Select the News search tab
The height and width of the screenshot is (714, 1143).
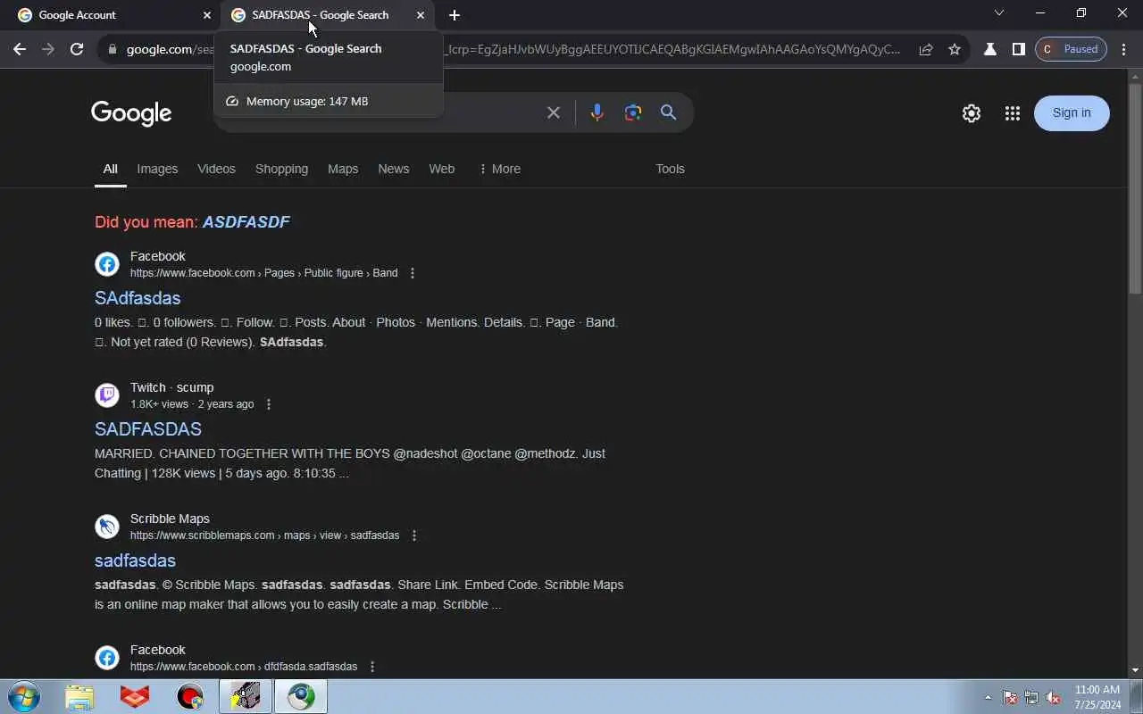tap(393, 169)
